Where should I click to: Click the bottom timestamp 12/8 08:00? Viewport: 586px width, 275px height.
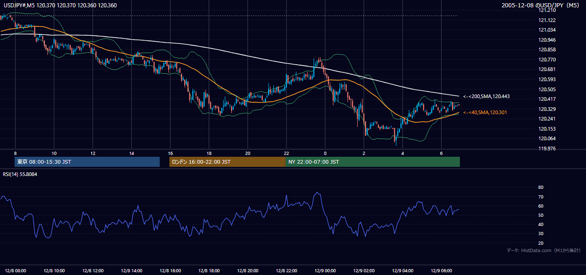pos(15,270)
